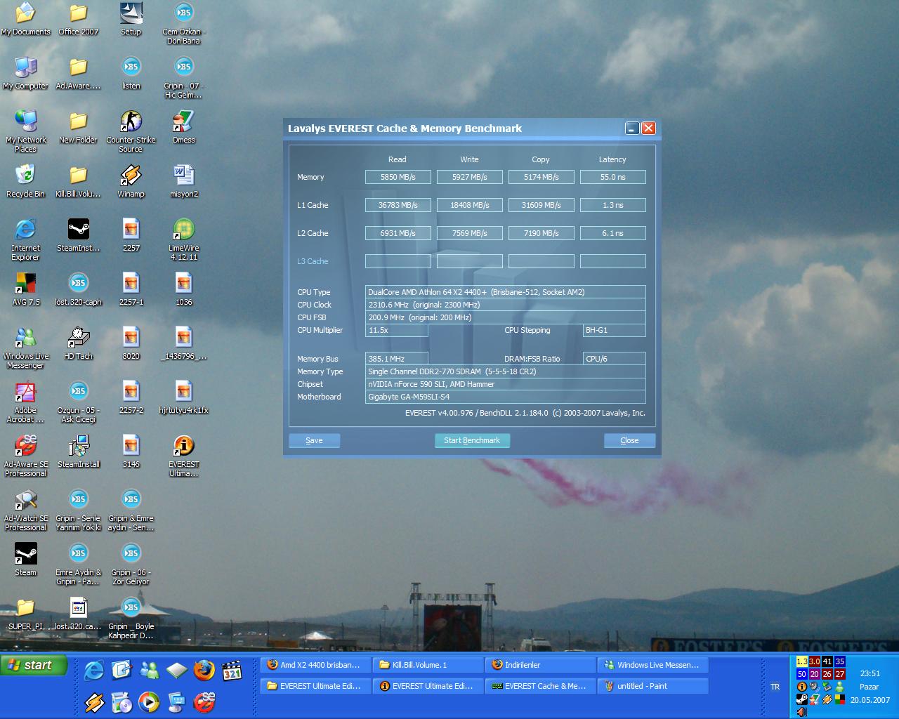This screenshot has height=719, width=899.
Task: Click Start Benchmark in EVEREST window
Action: pos(472,440)
